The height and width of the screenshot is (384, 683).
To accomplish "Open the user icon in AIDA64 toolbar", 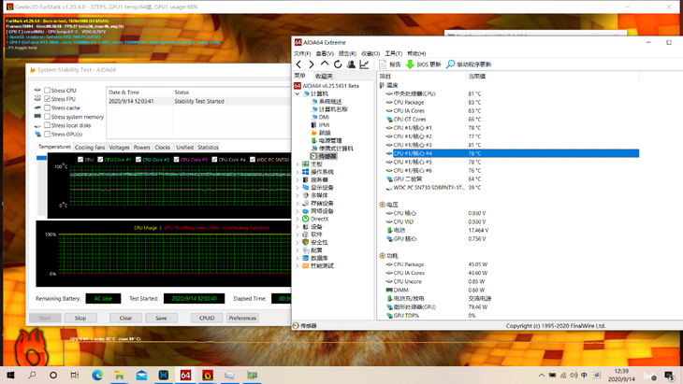I will tap(351, 64).
